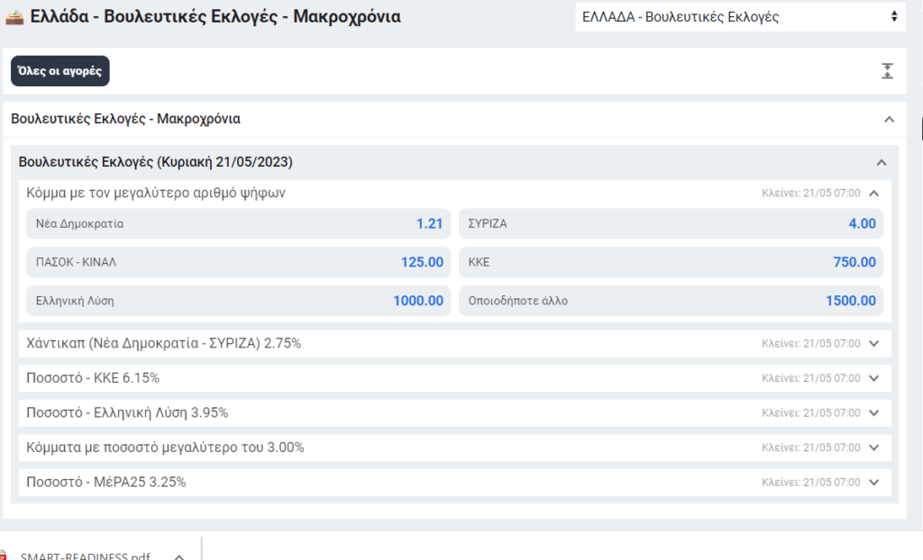Image resolution: width=923 pixels, height=560 pixels.
Task: Expand Κόμματα με ποσοστό μεγαλύτερο του 3.00%
Action: pyautogui.click(x=454, y=447)
